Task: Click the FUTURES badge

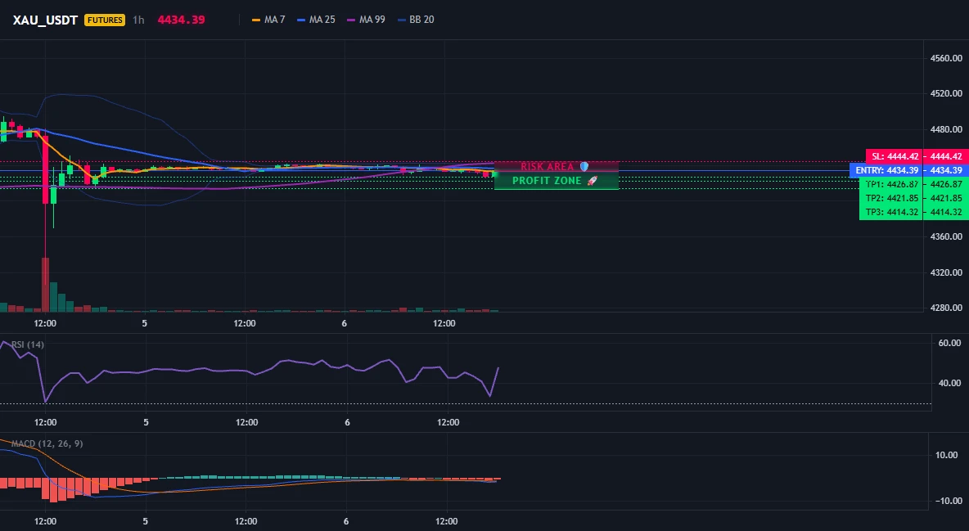Action: pos(105,20)
